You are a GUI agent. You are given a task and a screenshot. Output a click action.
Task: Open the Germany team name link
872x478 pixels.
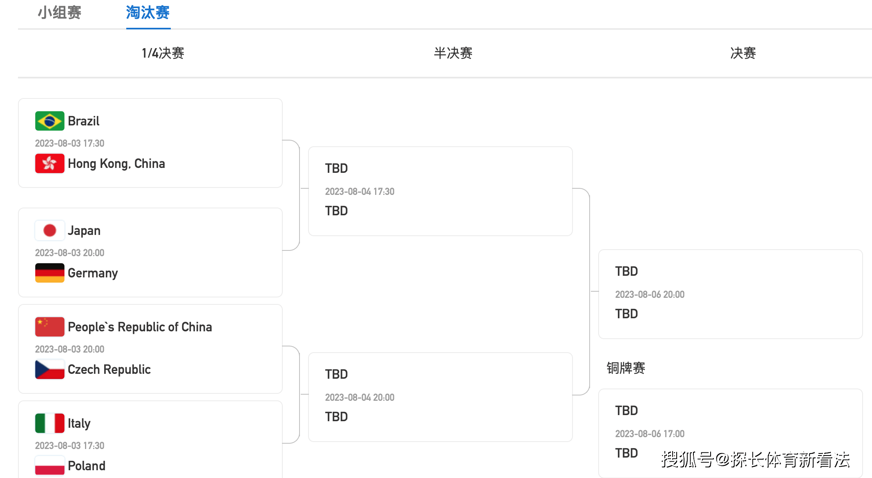pos(93,273)
